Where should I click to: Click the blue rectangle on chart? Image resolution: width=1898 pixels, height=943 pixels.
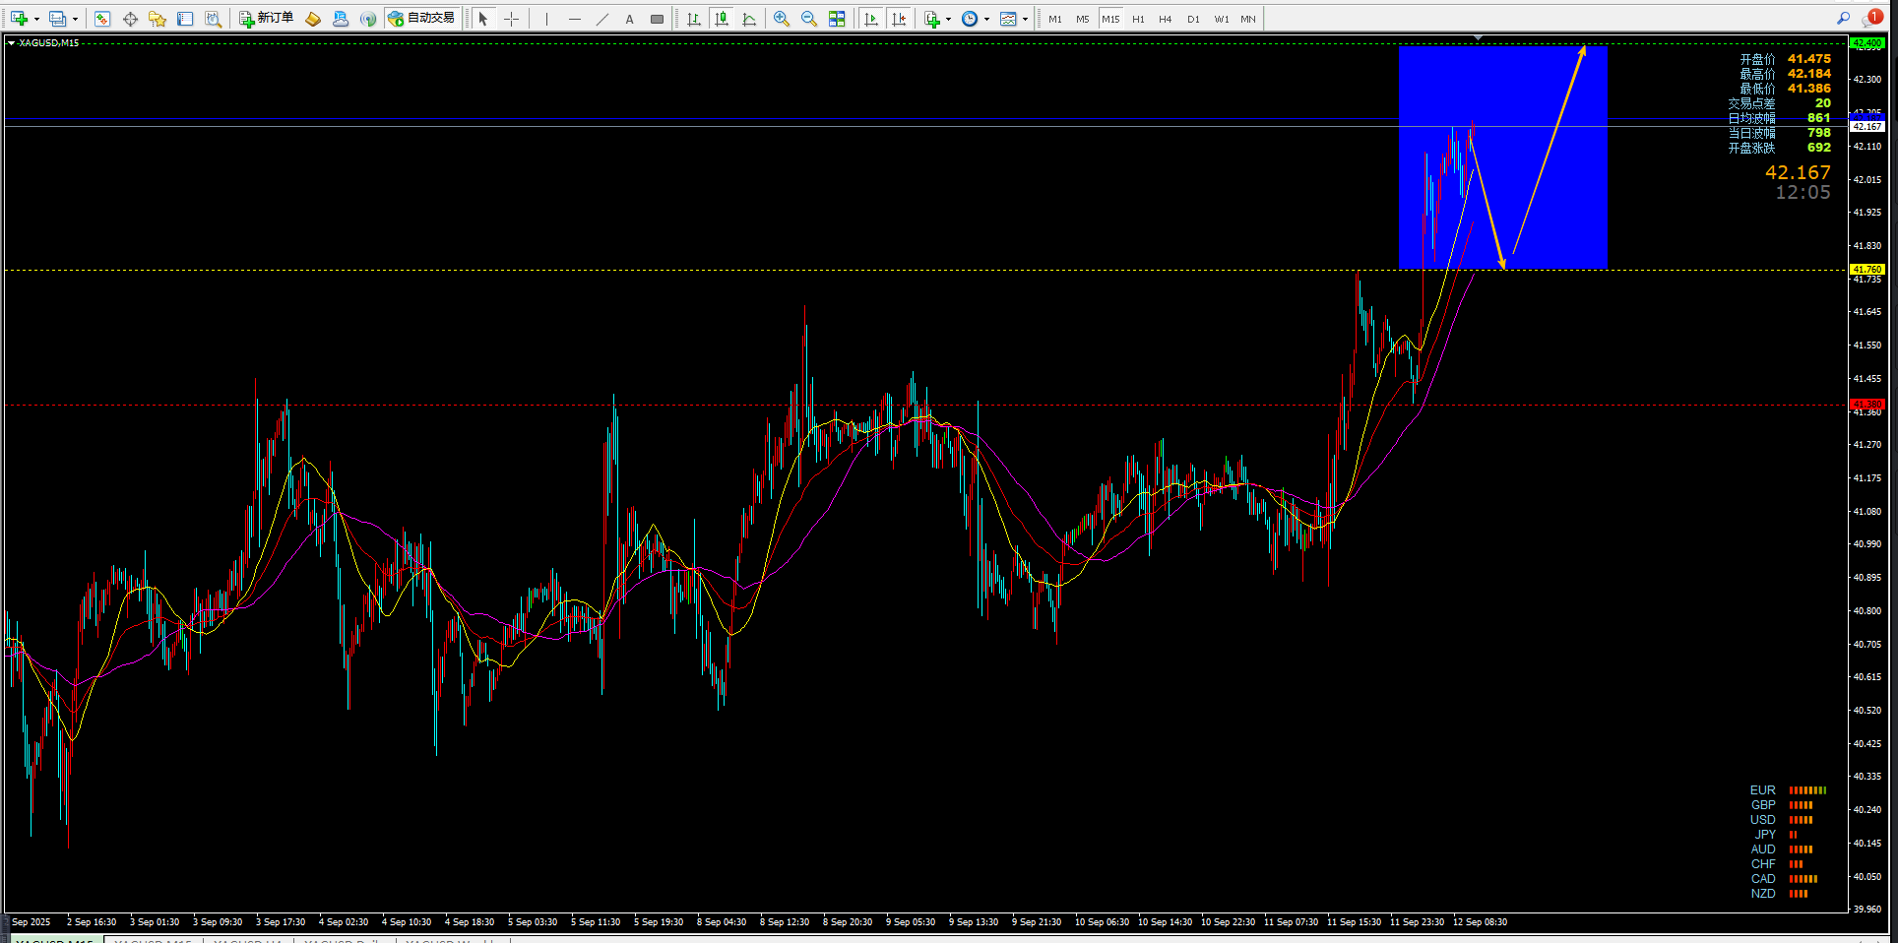click(1503, 157)
